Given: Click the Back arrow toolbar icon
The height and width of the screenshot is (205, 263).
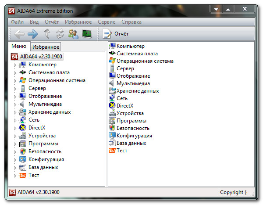Looking at the screenshot, I should coord(19,33).
